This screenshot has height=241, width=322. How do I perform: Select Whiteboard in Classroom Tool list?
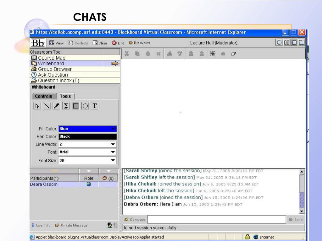75,63
